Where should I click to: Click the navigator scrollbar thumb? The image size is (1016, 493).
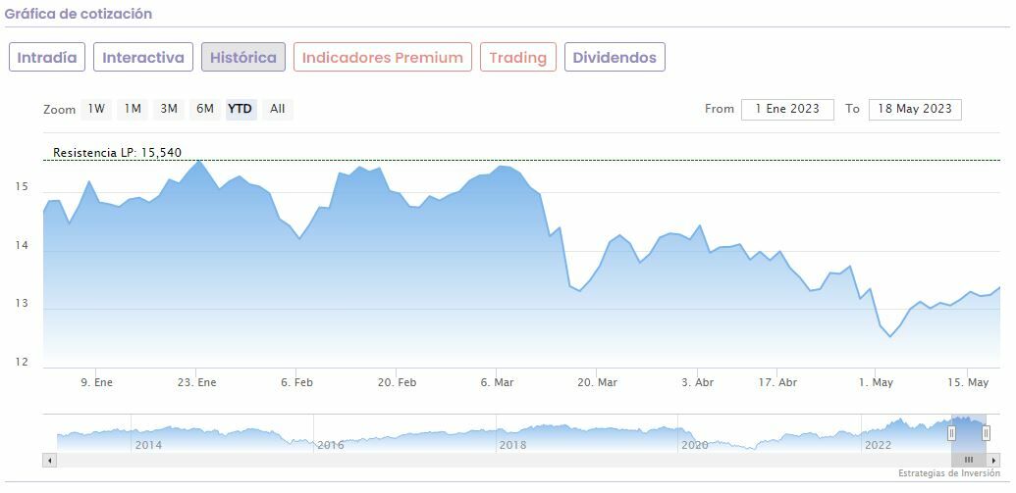pyautogui.click(x=969, y=460)
